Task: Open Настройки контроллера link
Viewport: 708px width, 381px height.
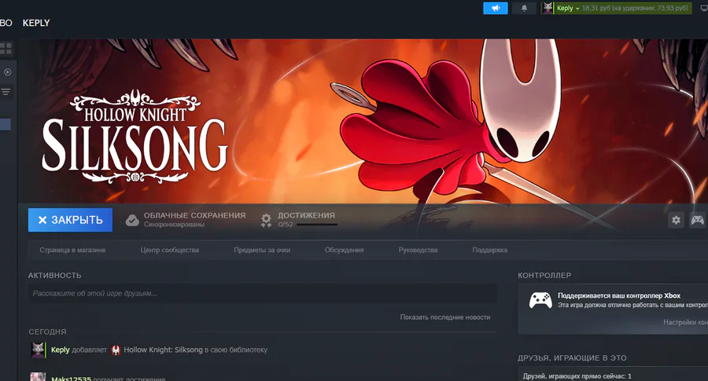Action: 685,322
